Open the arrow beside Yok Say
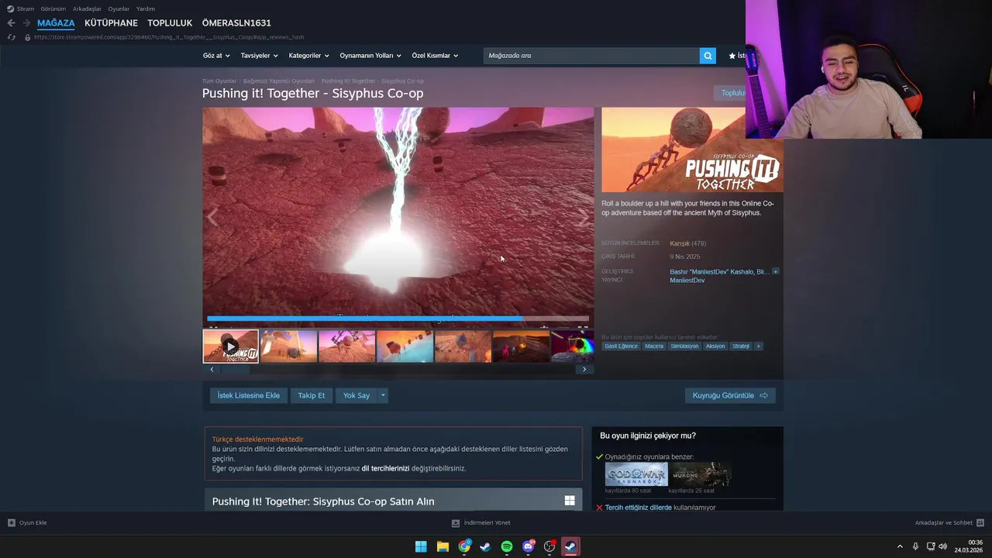 coord(383,395)
